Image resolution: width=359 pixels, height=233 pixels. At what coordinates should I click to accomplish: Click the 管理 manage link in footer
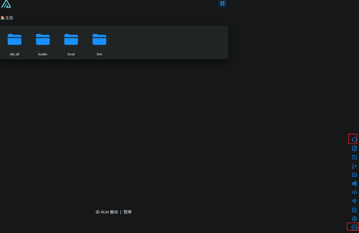[x=127, y=212]
